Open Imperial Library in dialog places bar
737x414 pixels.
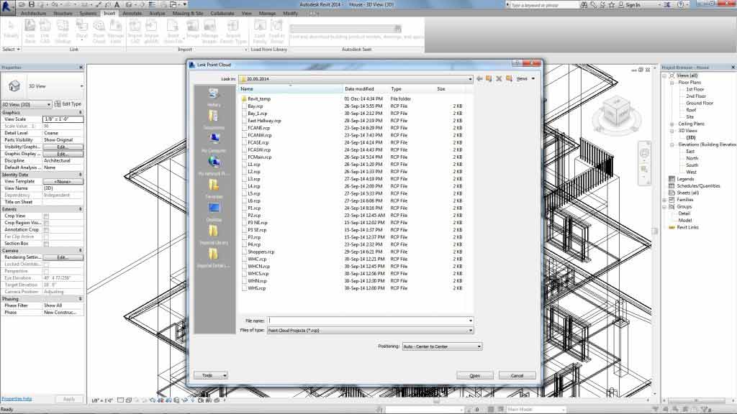point(214,235)
